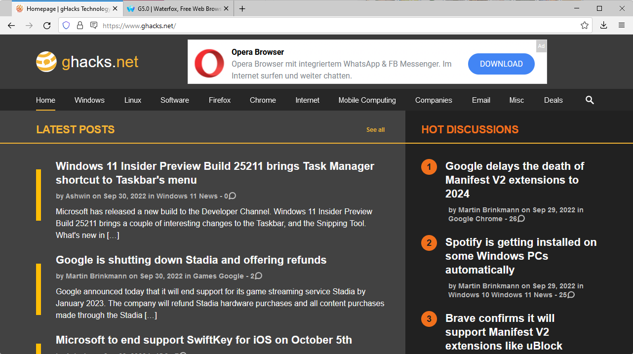Open a new tab with plus button
The width and height of the screenshot is (633, 354).
(x=242, y=9)
